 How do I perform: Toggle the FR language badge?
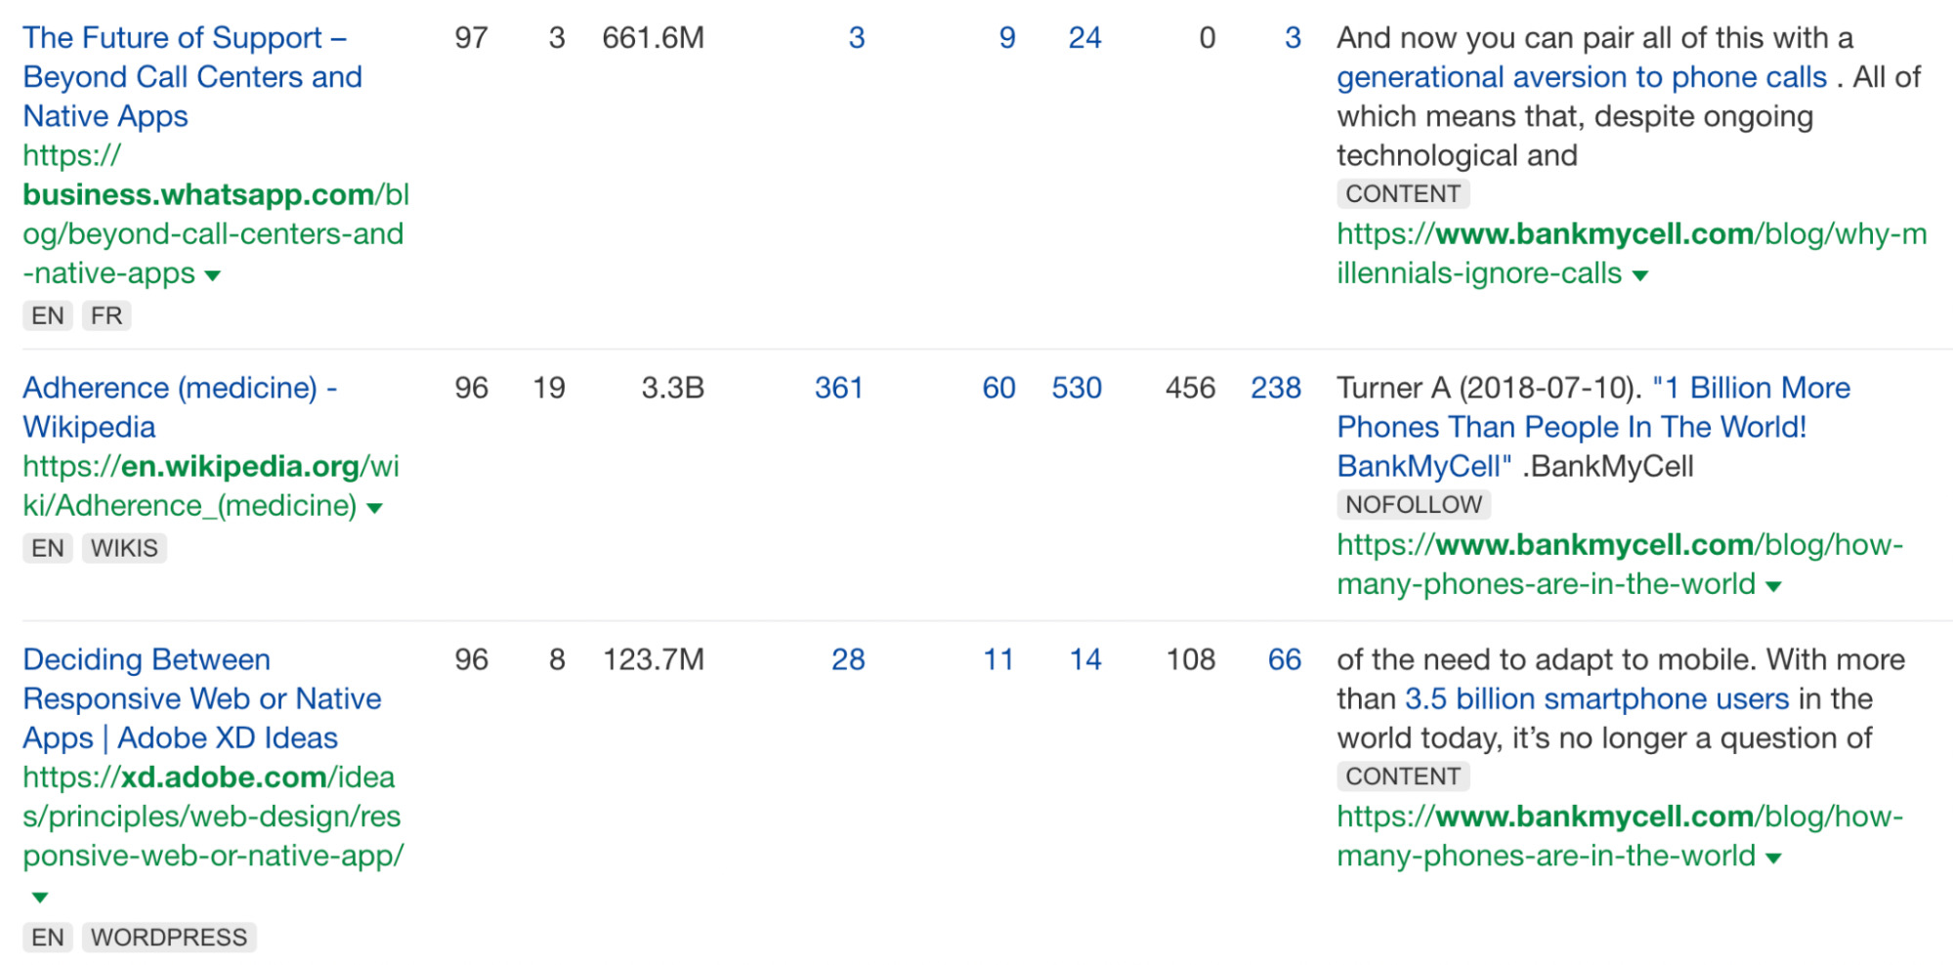point(106,315)
